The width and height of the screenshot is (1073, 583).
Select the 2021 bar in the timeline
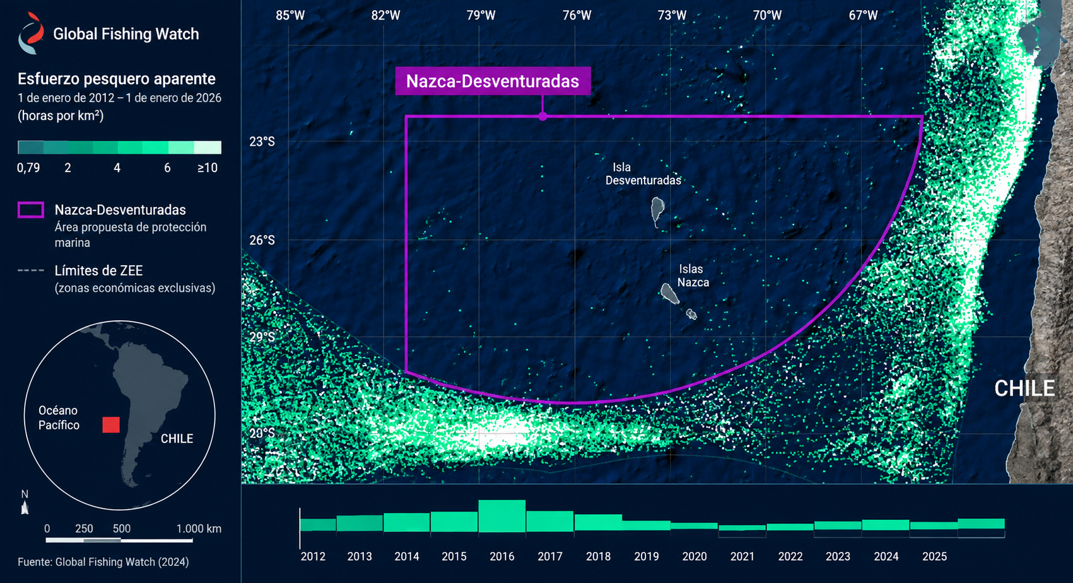click(x=742, y=528)
